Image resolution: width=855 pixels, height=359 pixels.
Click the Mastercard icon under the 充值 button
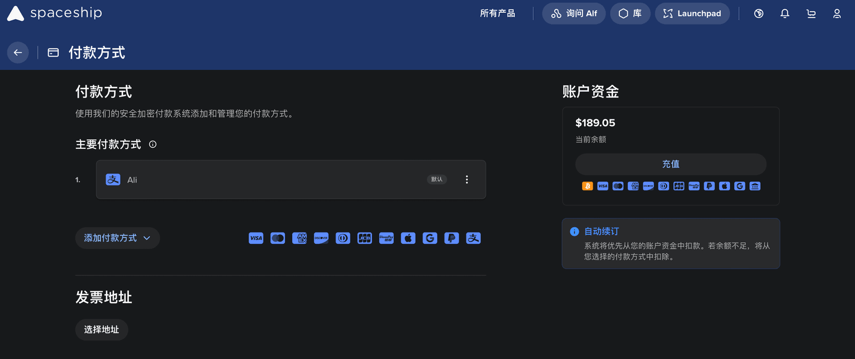click(x=618, y=186)
